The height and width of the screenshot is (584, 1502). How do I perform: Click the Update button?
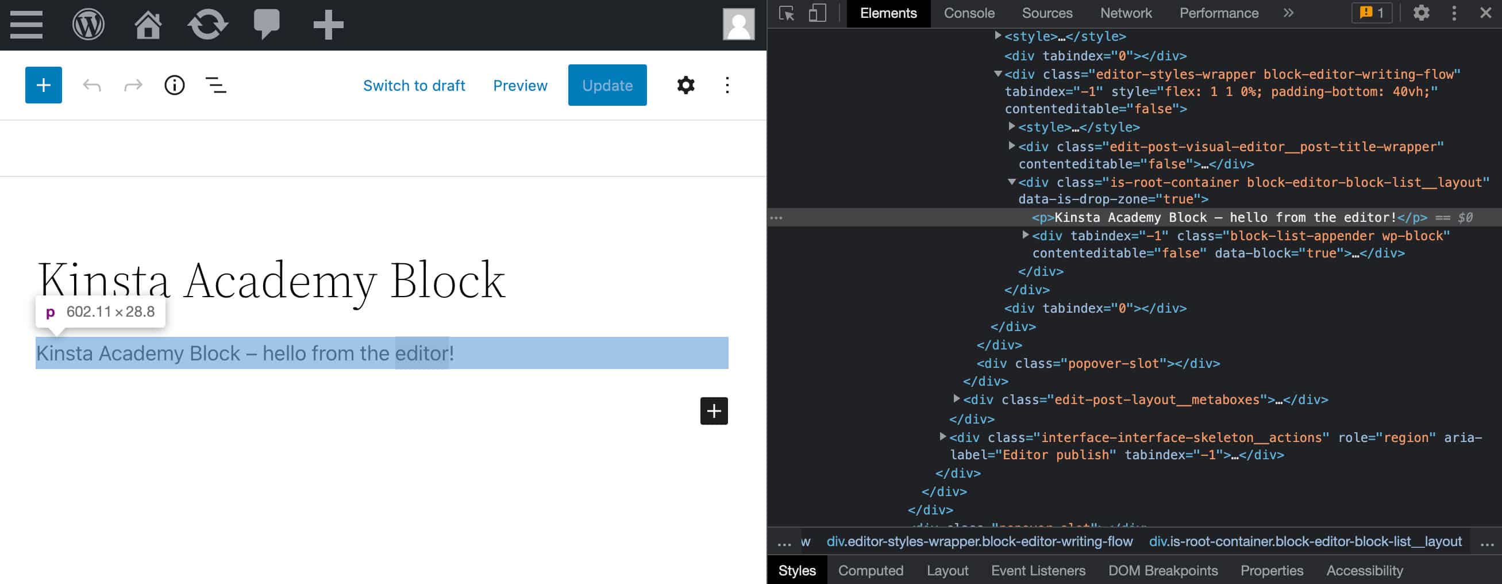607,85
